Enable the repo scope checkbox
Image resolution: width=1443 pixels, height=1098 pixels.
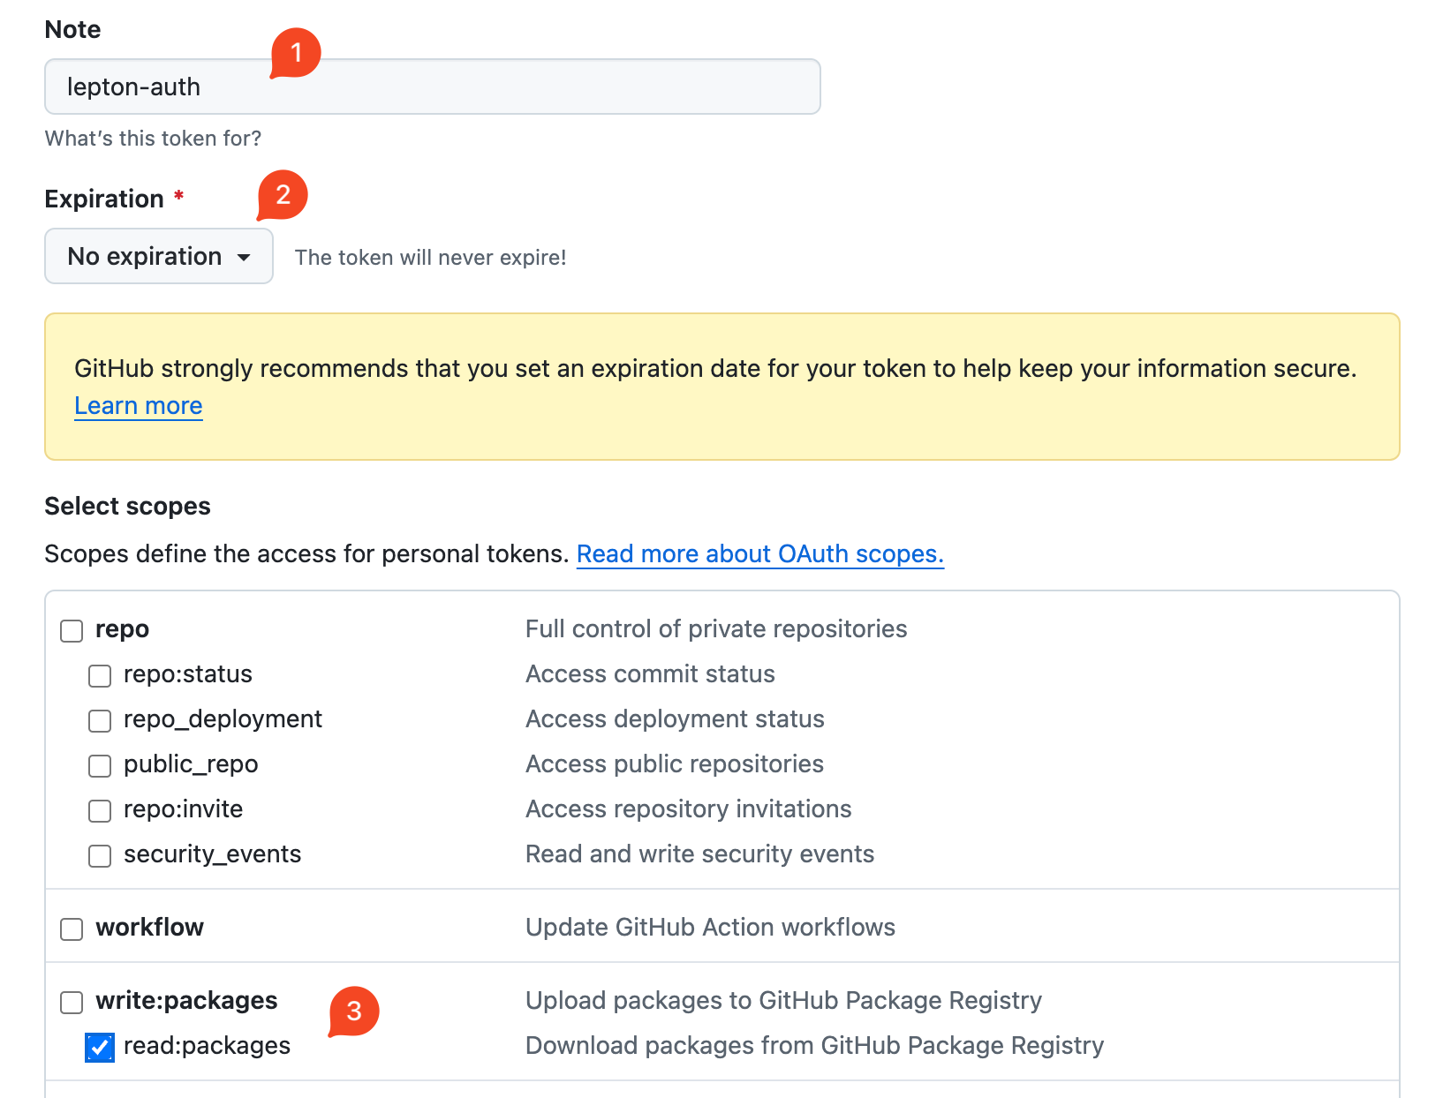(72, 630)
